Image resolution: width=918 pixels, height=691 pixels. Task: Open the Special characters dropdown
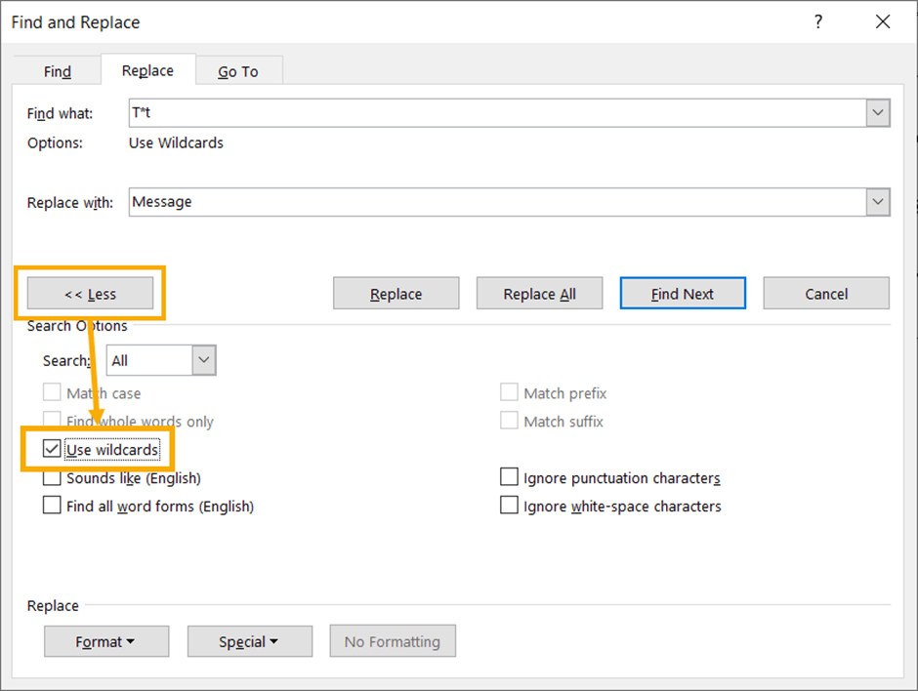tap(249, 641)
